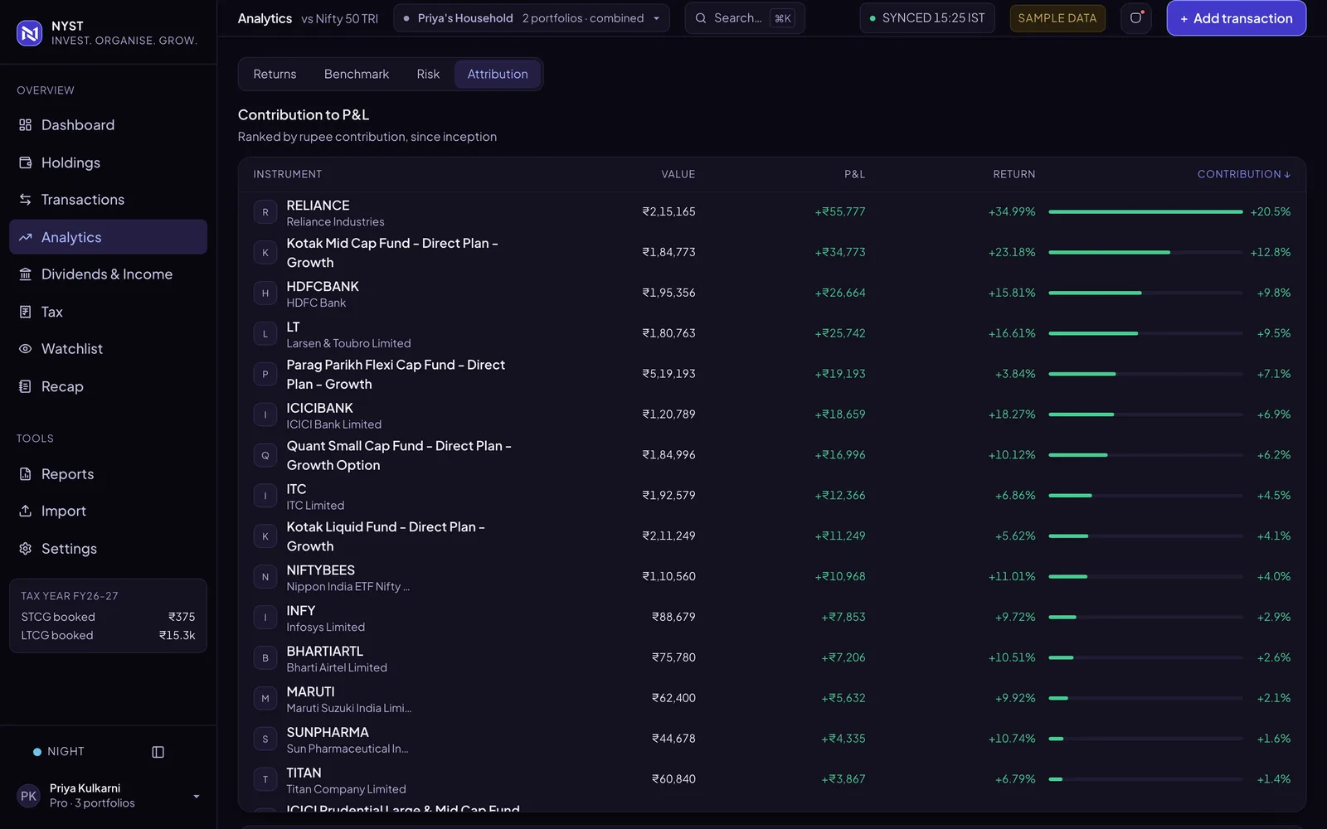Screen dimensions: 1327x829
Task: Expand Priya's Household portfolio dropdown
Action: click(532, 18)
